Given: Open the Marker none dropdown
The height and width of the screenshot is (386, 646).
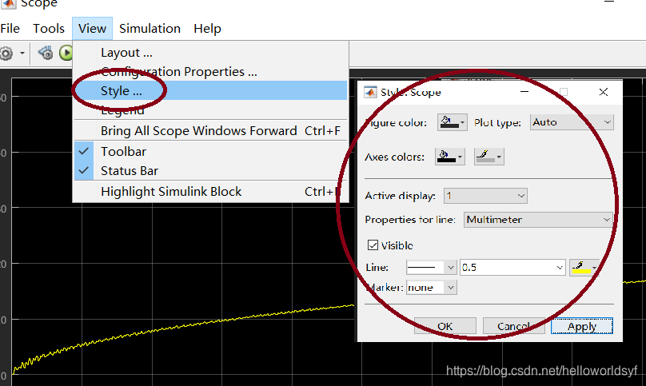Looking at the screenshot, I should pos(432,287).
